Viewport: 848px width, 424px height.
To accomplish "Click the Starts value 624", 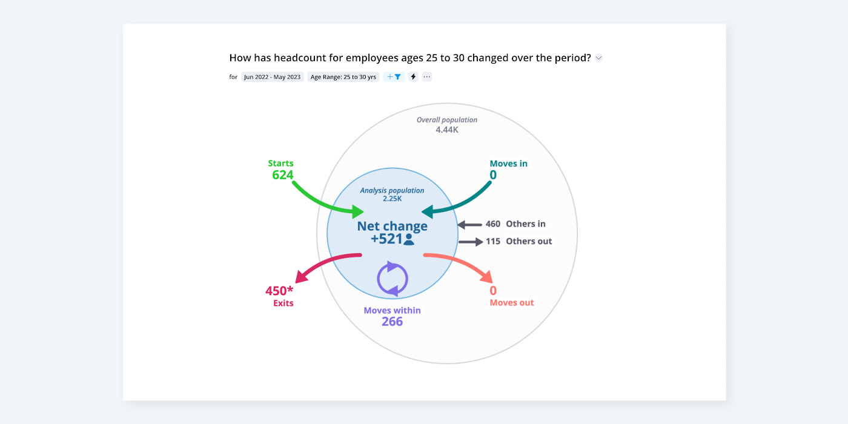I will click(282, 176).
